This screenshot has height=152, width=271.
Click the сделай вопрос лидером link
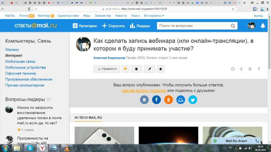point(144,91)
